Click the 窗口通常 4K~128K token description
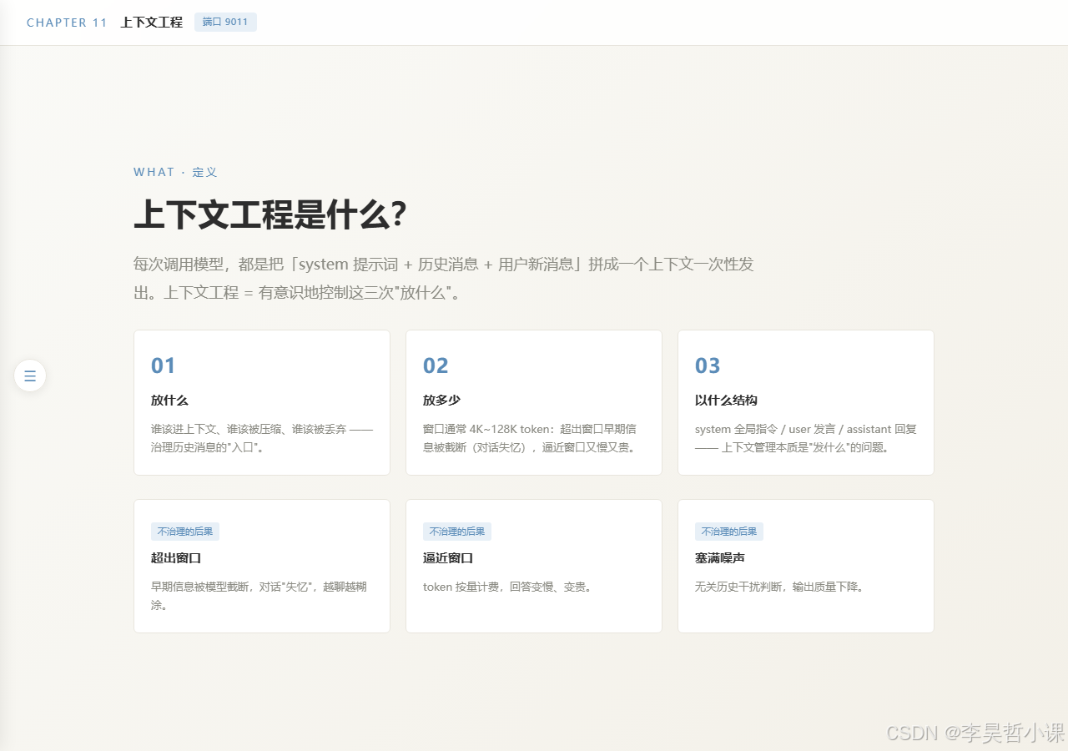Image resolution: width=1068 pixels, height=751 pixels. (x=530, y=438)
